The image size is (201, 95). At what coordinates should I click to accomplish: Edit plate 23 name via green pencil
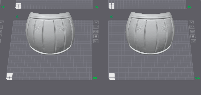click(x=17, y=16)
